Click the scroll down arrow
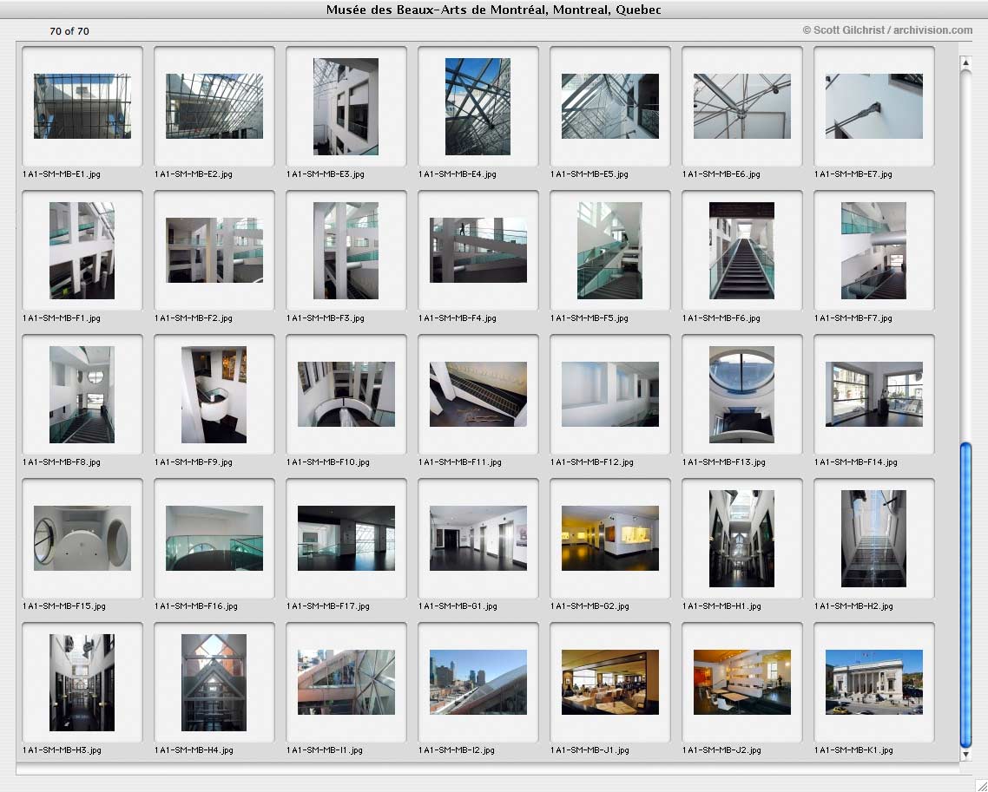 coord(965,754)
